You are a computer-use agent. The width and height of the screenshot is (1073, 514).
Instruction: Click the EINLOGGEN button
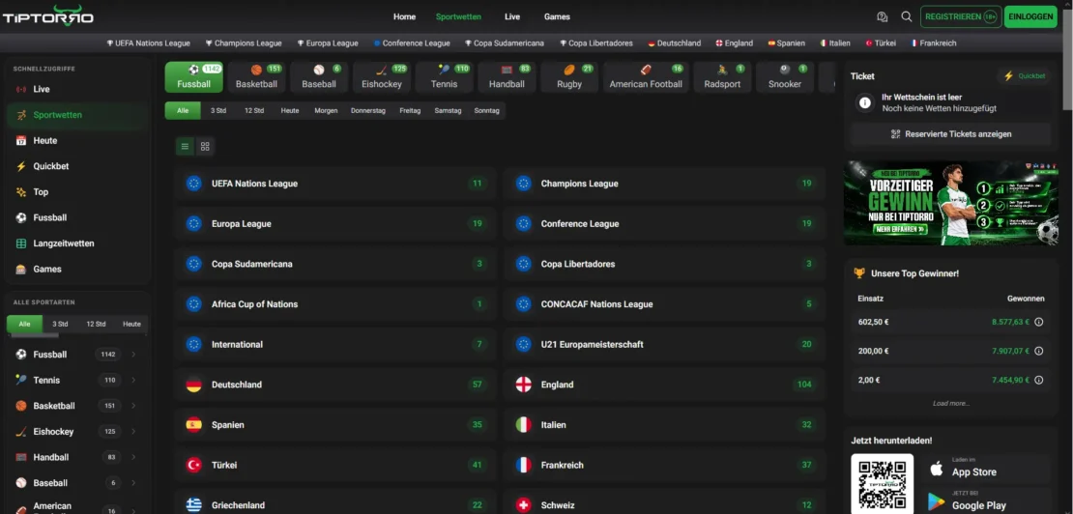pyautogui.click(x=1030, y=16)
